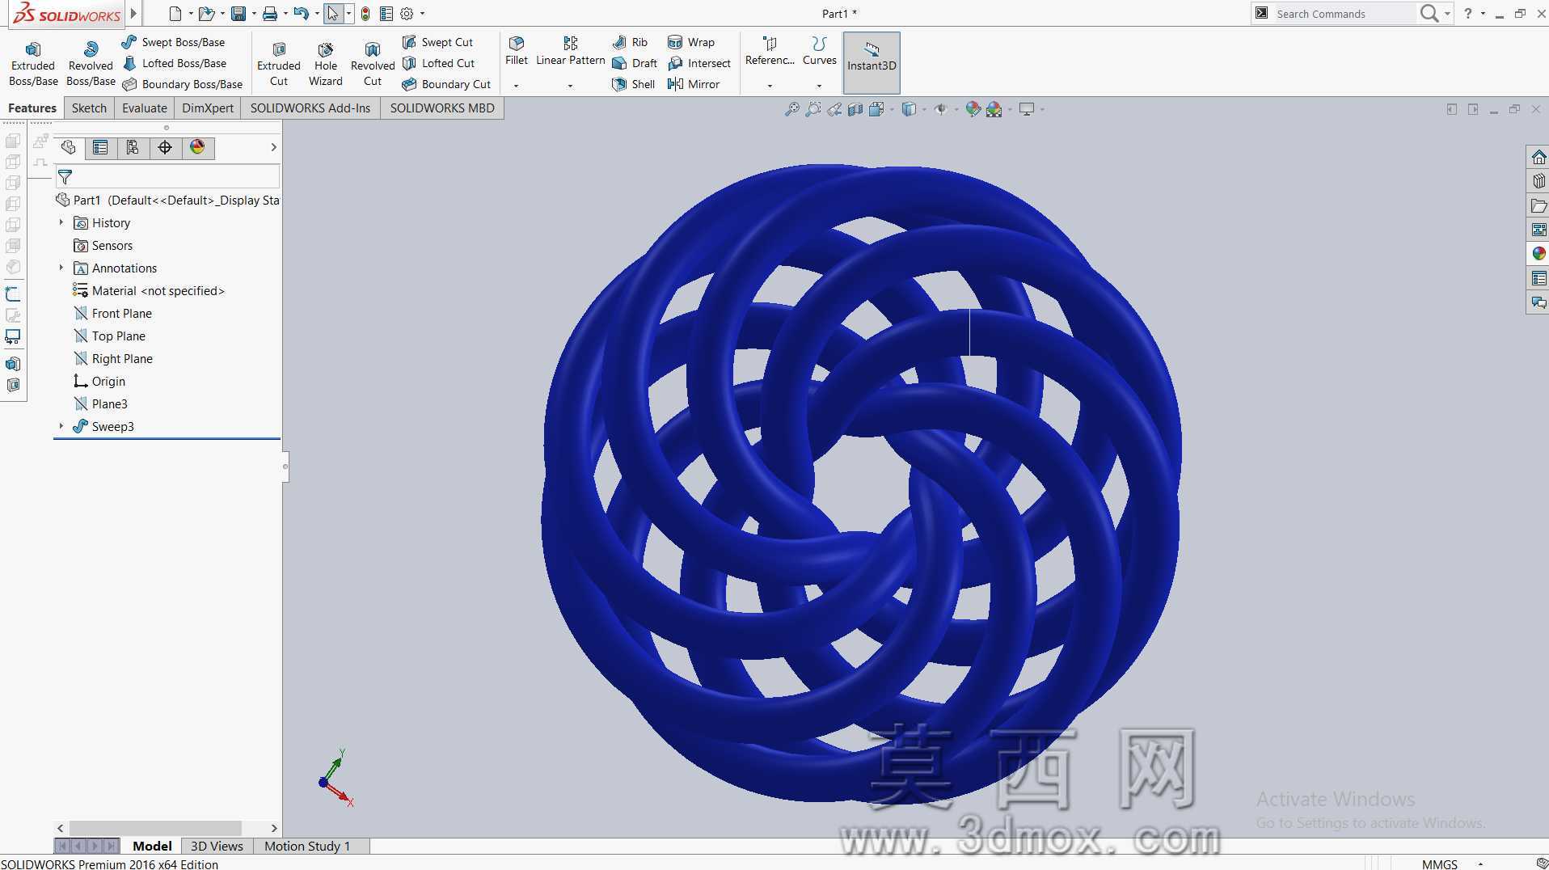The width and height of the screenshot is (1549, 870).
Task: Open the DimXpert tab
Action: 208,108
